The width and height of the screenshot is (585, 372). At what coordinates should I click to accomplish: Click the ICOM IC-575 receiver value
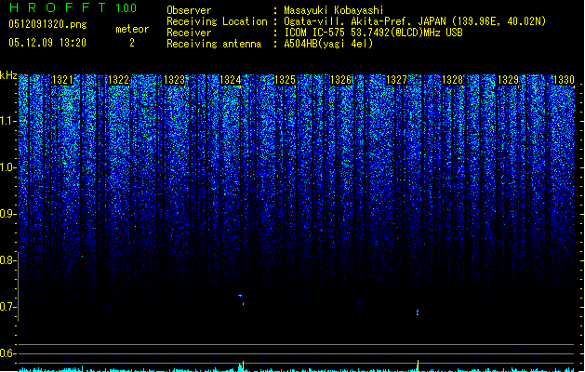click(373, 33)
